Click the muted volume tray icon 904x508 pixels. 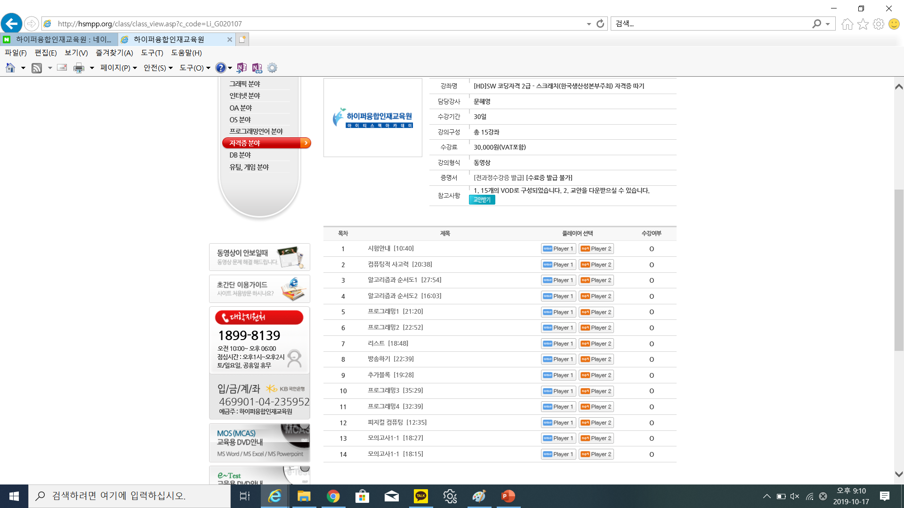(x=795, y=496)
